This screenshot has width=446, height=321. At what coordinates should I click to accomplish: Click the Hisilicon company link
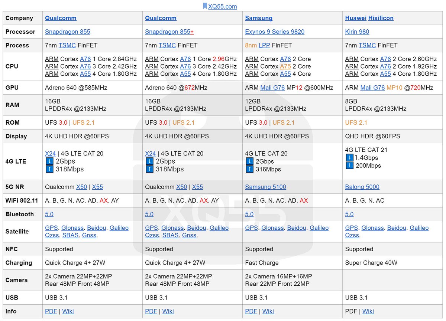click(381, 18)
